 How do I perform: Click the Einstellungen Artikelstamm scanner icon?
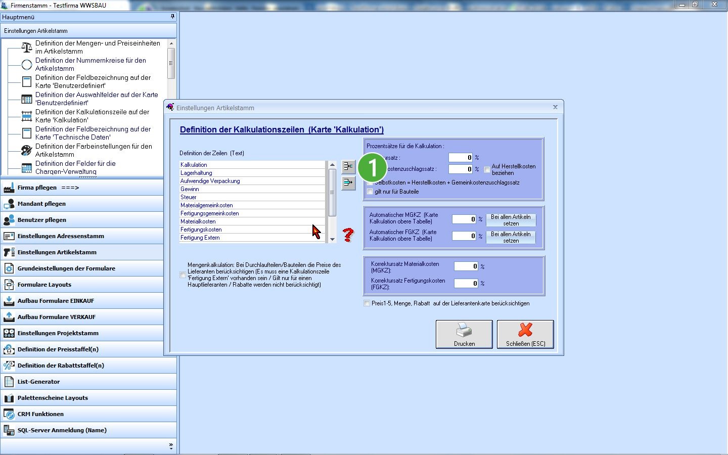(9, 252)
